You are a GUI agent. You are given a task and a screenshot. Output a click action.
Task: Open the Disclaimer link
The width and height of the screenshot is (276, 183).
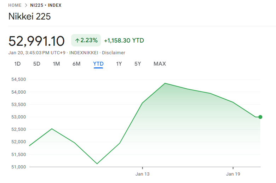tap(114, 53)
